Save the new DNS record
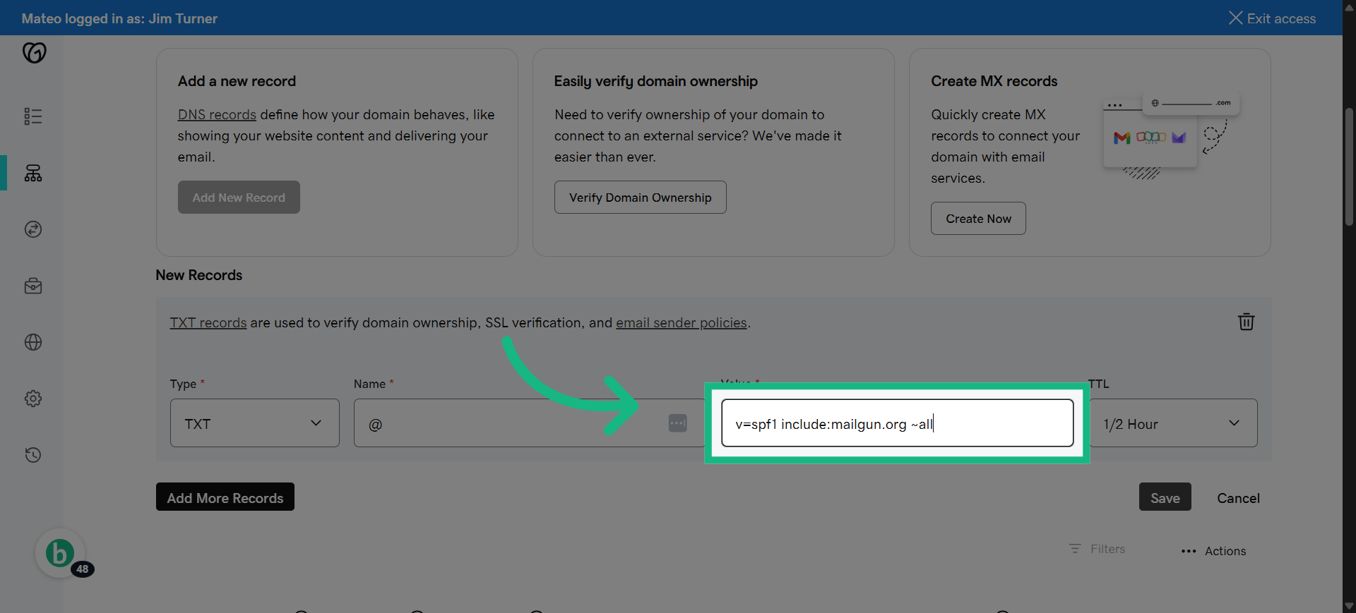 pyautogui.click(x=1165, y=497)
